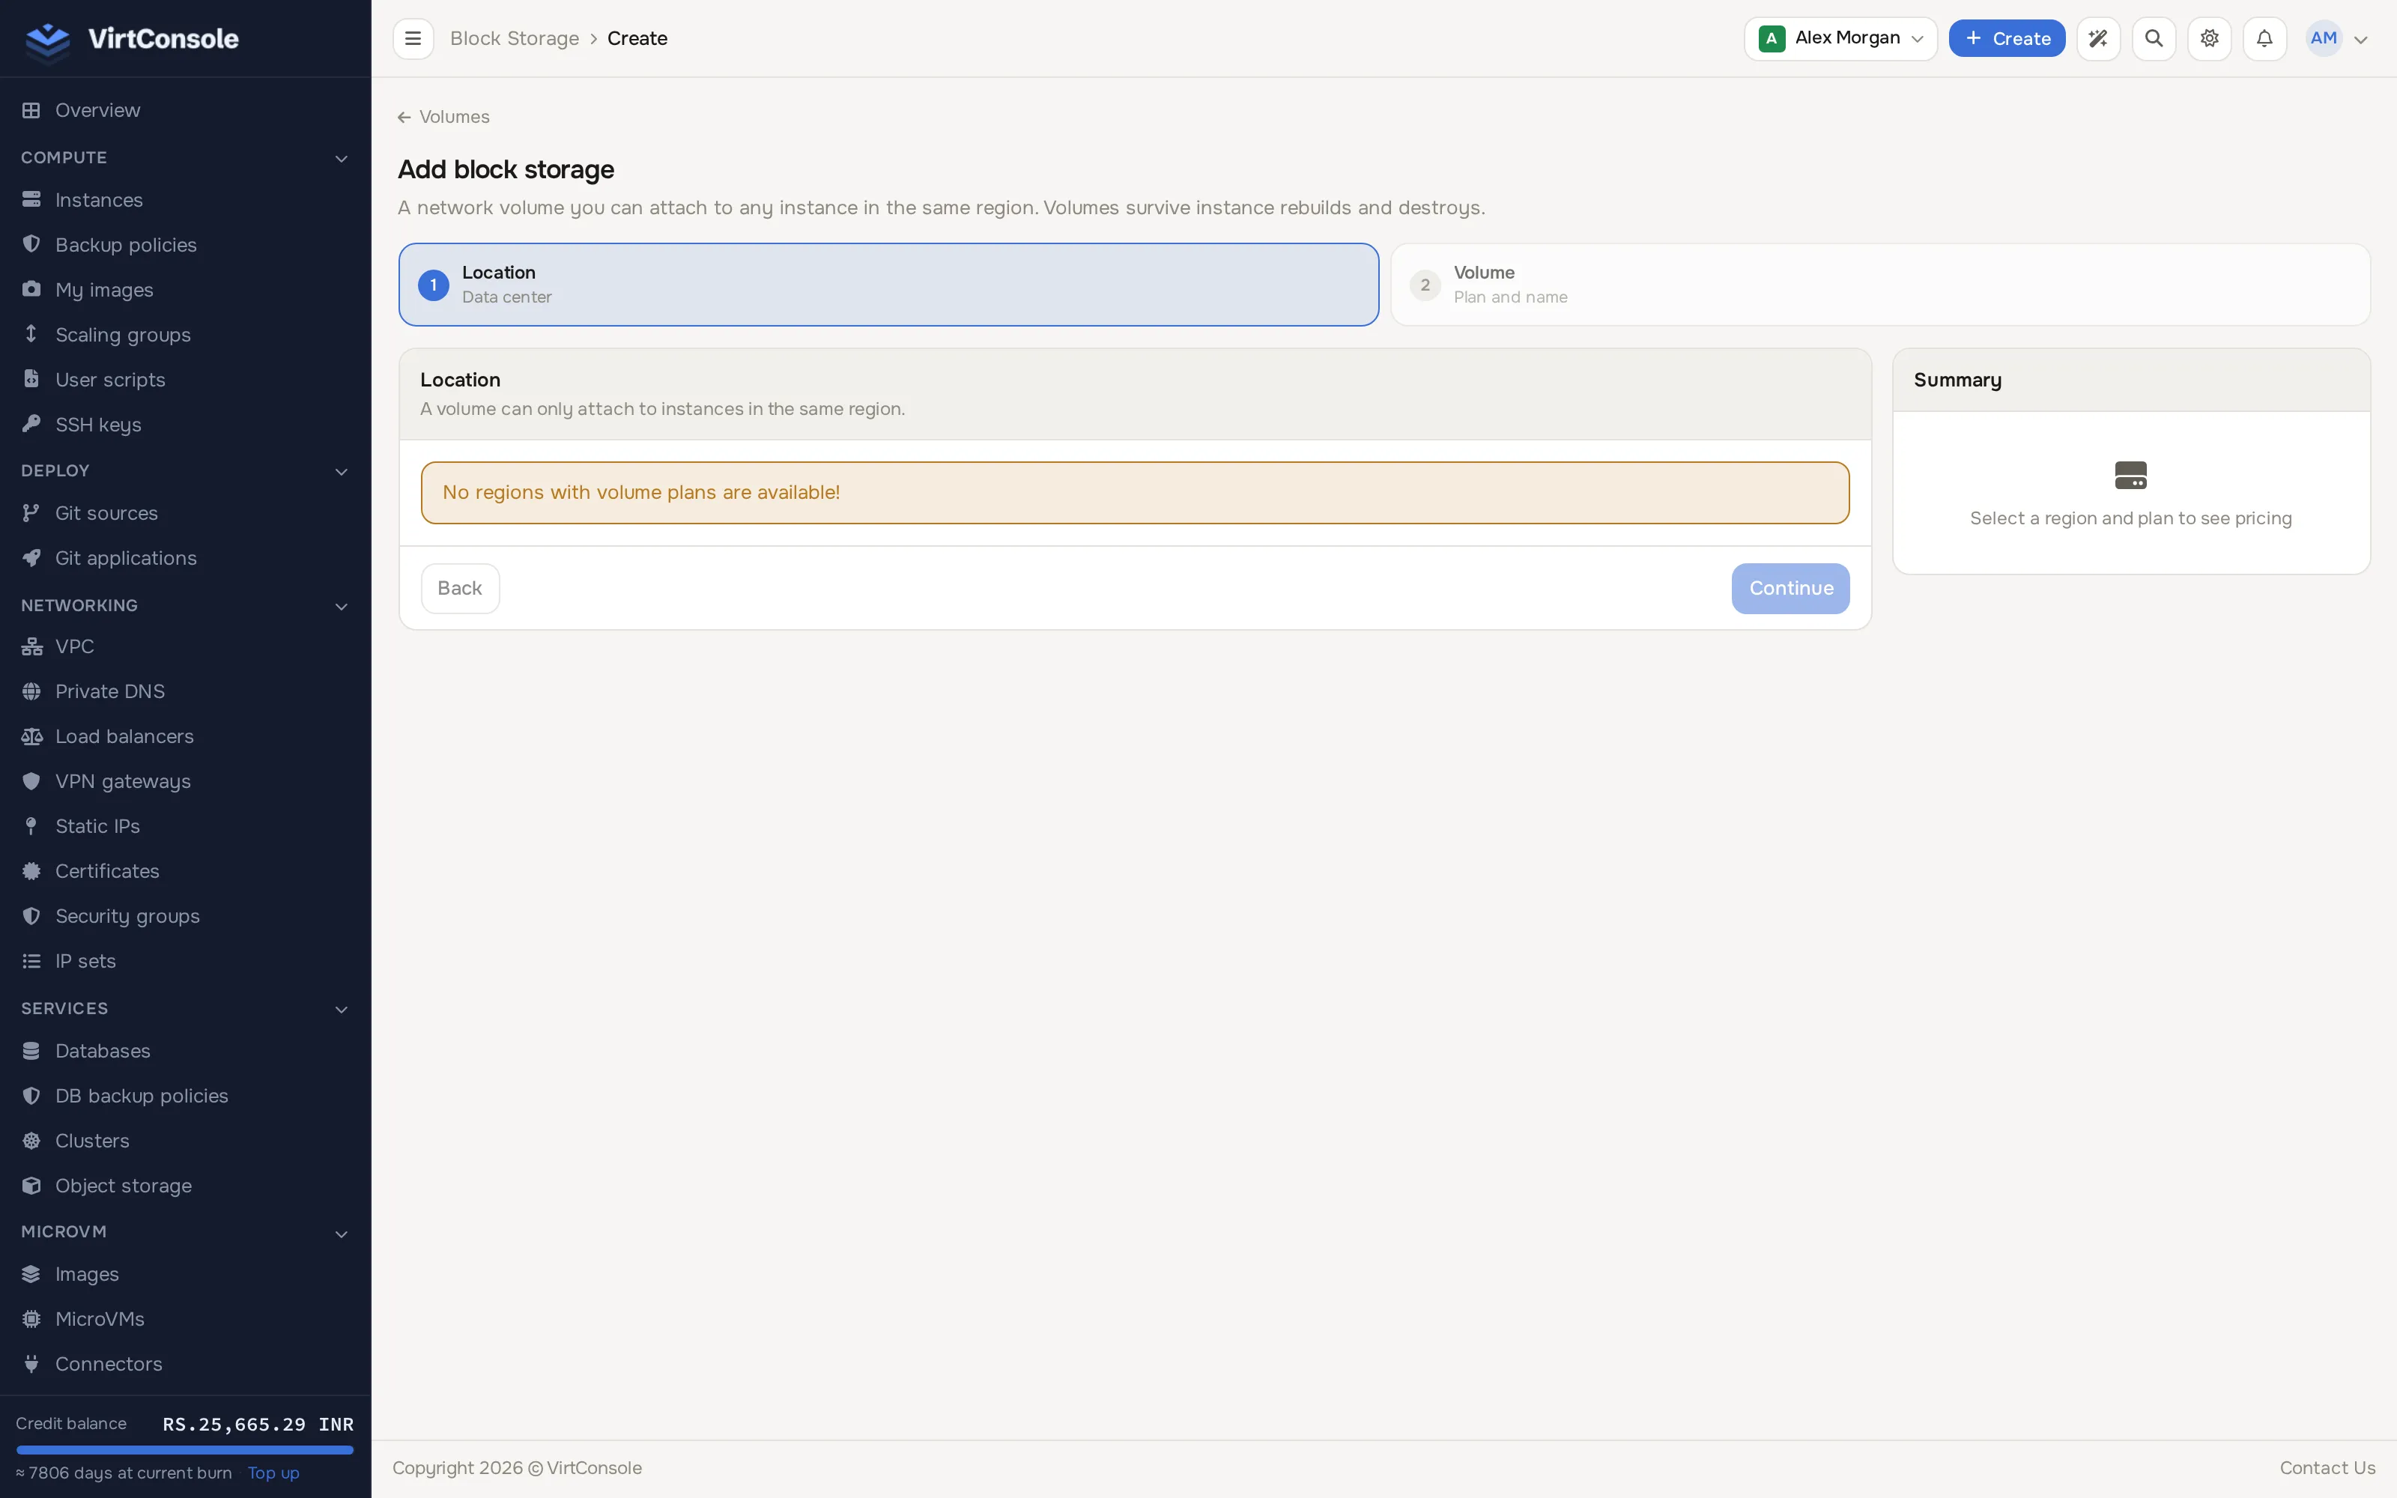Image resolution: width=2397 pixels, height=1498 pixels.
Task: Select the Volume step tab
Action: [x=1880, y=285]
